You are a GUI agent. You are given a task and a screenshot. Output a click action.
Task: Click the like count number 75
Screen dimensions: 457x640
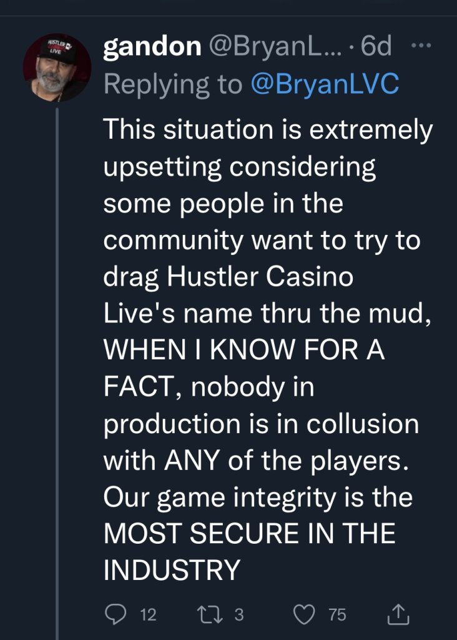pyautogui.click(x=337, y=616)
